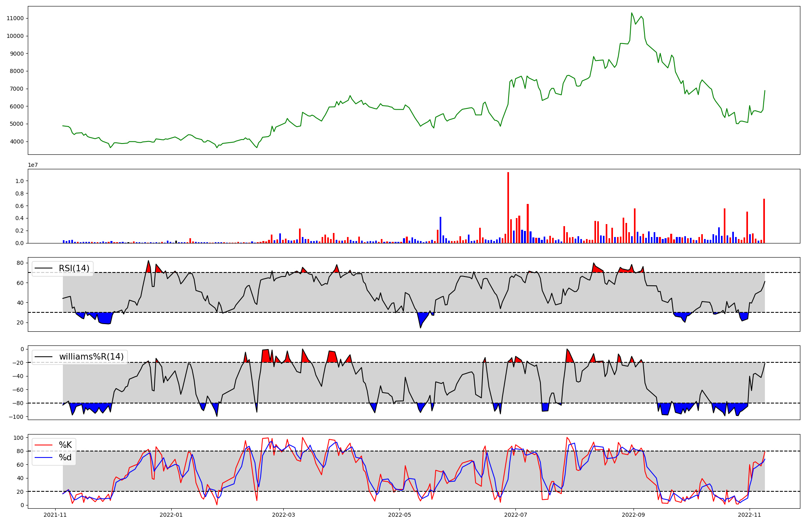Click the 2021-11 x-axis date label

pos(55,514)
